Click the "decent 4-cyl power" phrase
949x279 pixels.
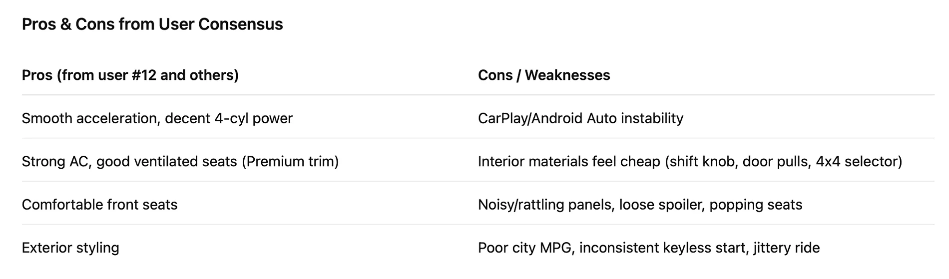tap(229, 118)
